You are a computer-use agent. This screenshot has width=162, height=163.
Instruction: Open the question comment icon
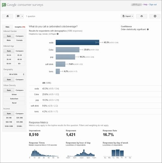(x=18, y=16)
